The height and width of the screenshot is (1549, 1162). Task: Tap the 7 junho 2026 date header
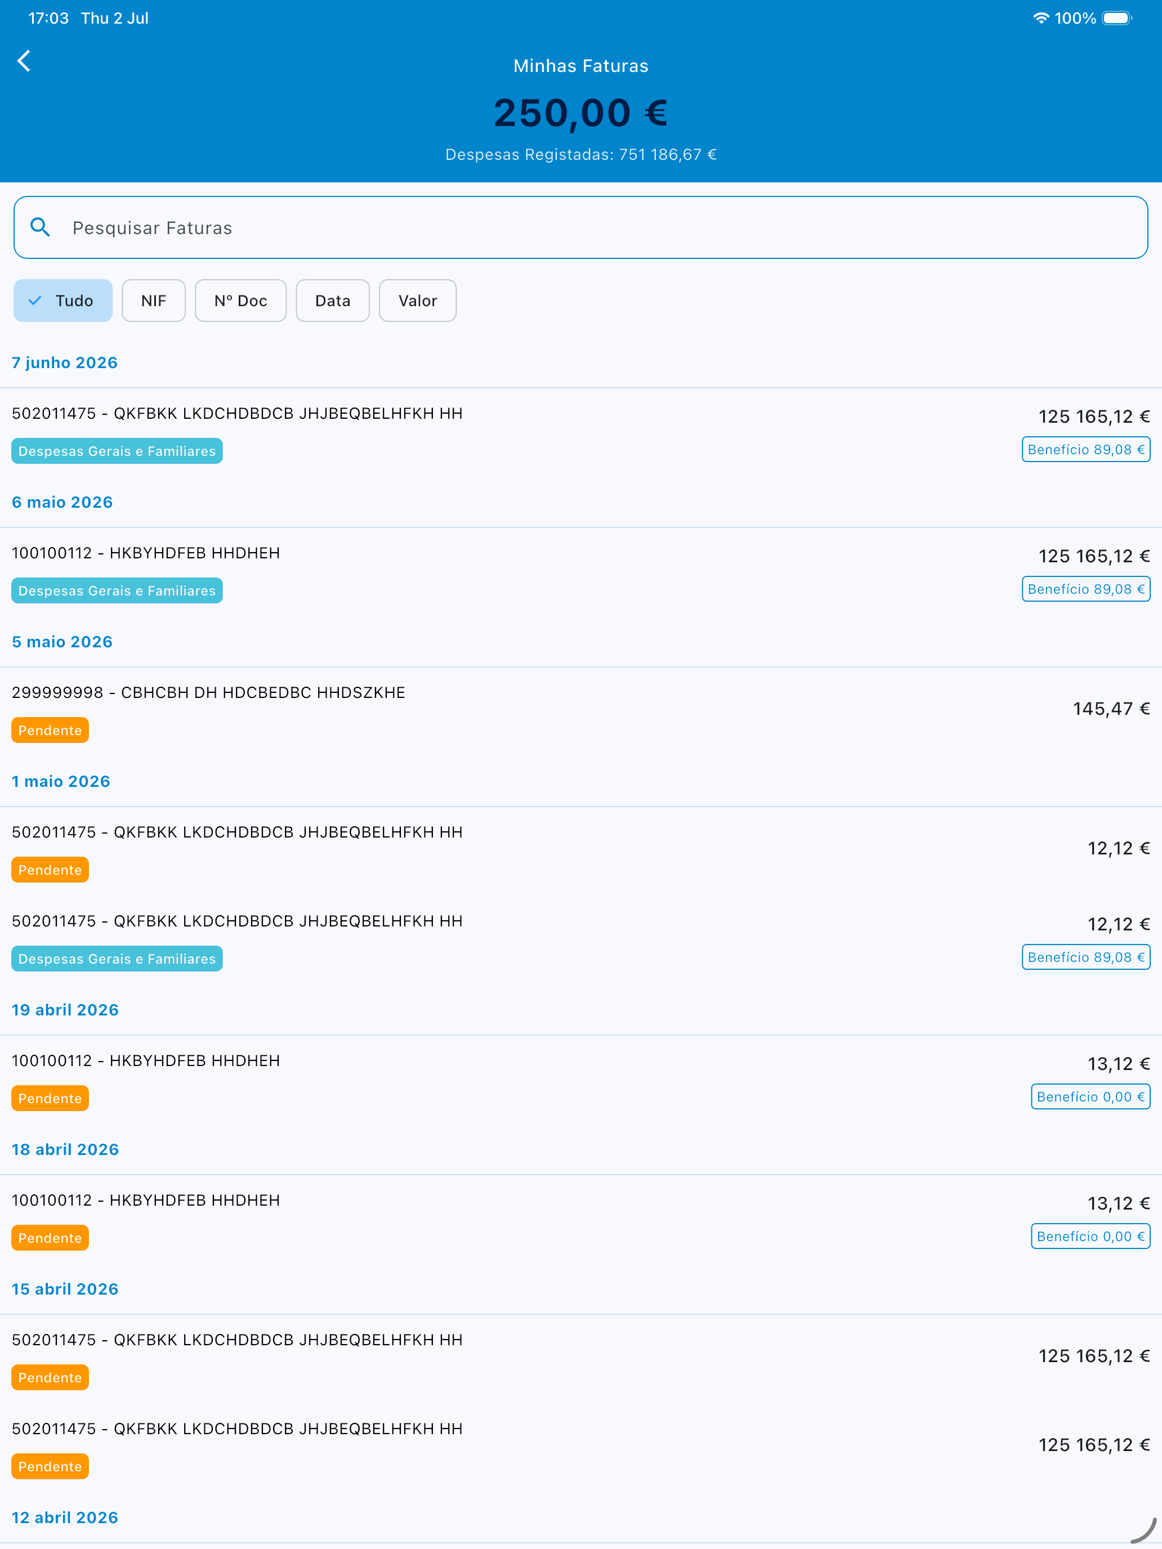coord(64,362)
